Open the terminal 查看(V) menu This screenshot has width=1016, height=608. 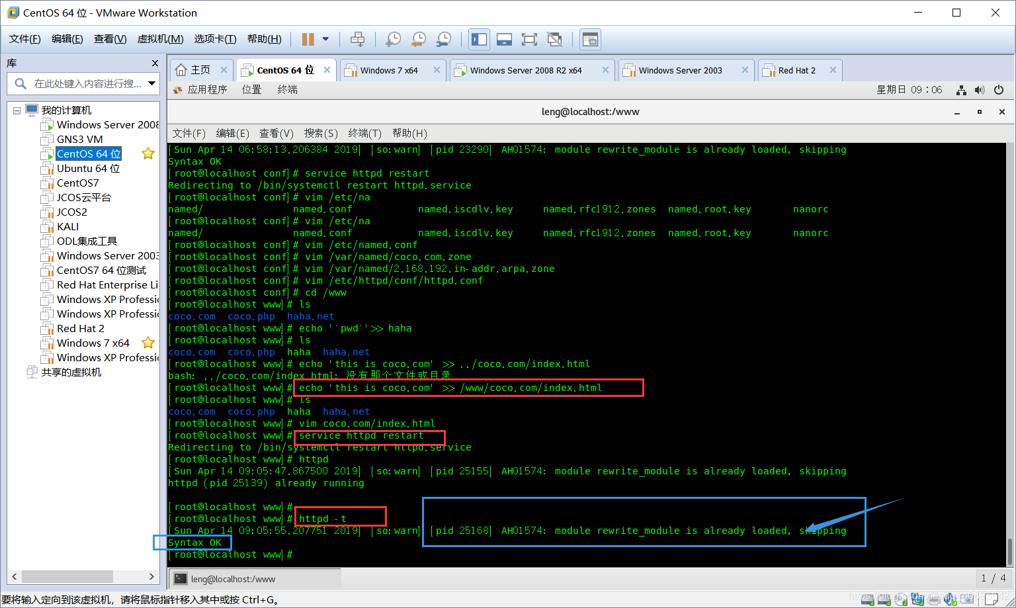276,133
